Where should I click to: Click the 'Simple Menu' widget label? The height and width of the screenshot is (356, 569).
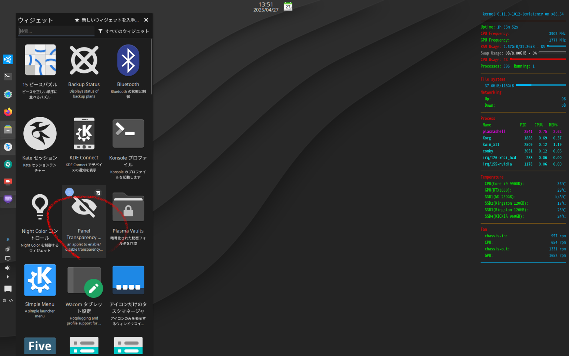point(40,304)
